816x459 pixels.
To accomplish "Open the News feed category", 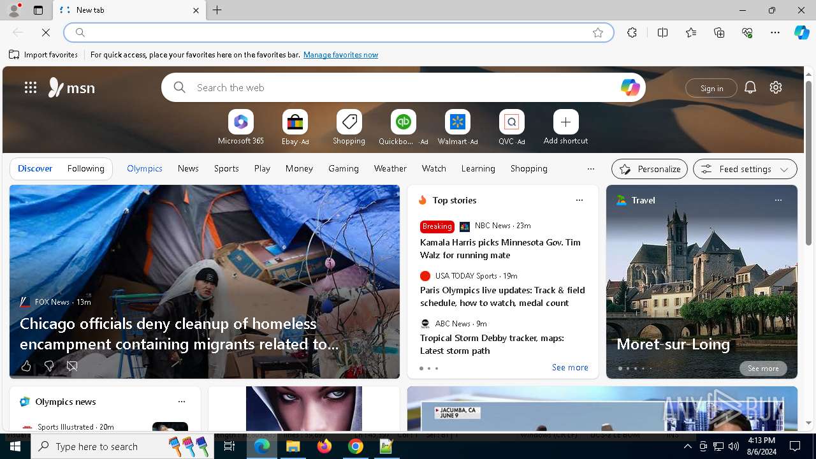I will [188, 168].
